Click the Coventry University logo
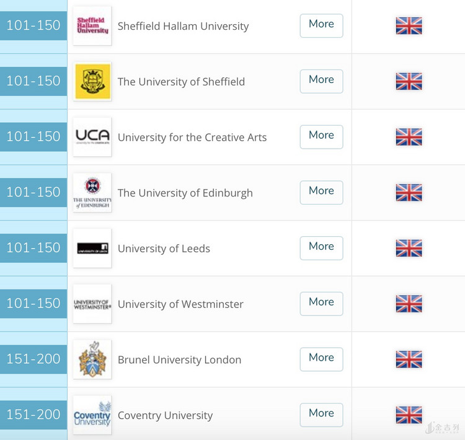Viewport: 465px width, 440px height. coord(92,415)
